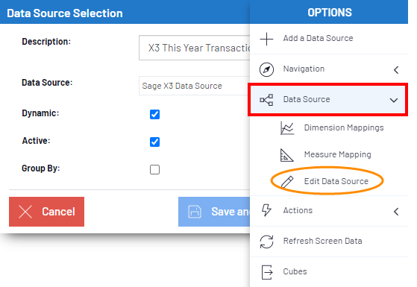Image resolution: width=417 pixels, height=287 pixels.
Task: Click the Dimension Mappings chart icon
Action: point(287,128)
